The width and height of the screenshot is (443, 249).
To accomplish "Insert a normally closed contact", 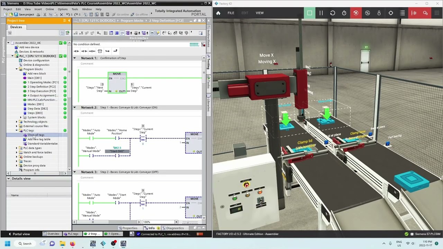I will pyautogui.click(x=84, y=51).
